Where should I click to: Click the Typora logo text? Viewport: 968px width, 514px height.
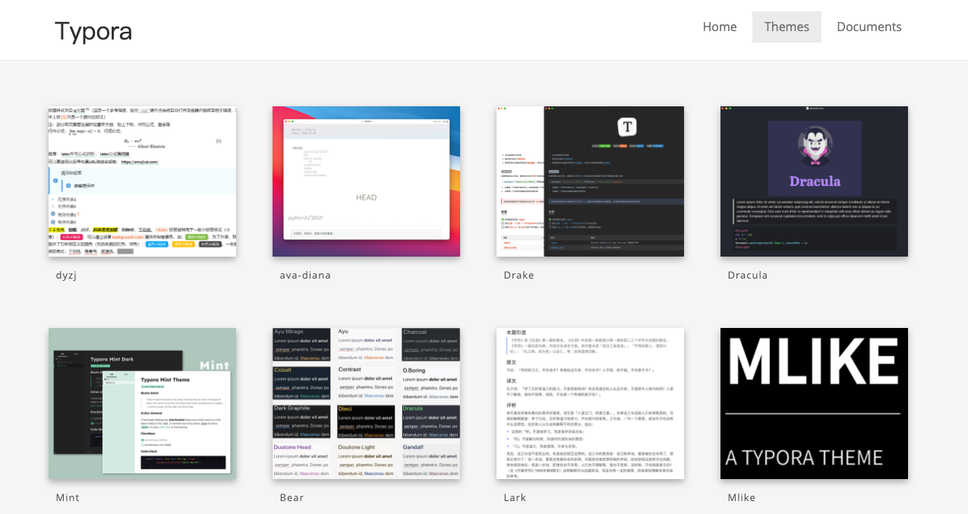tap(93, 31)
